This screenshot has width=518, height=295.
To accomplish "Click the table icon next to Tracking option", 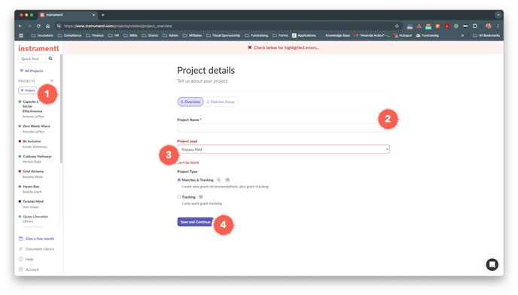I will pyautogui.click(x=200, y=197).
